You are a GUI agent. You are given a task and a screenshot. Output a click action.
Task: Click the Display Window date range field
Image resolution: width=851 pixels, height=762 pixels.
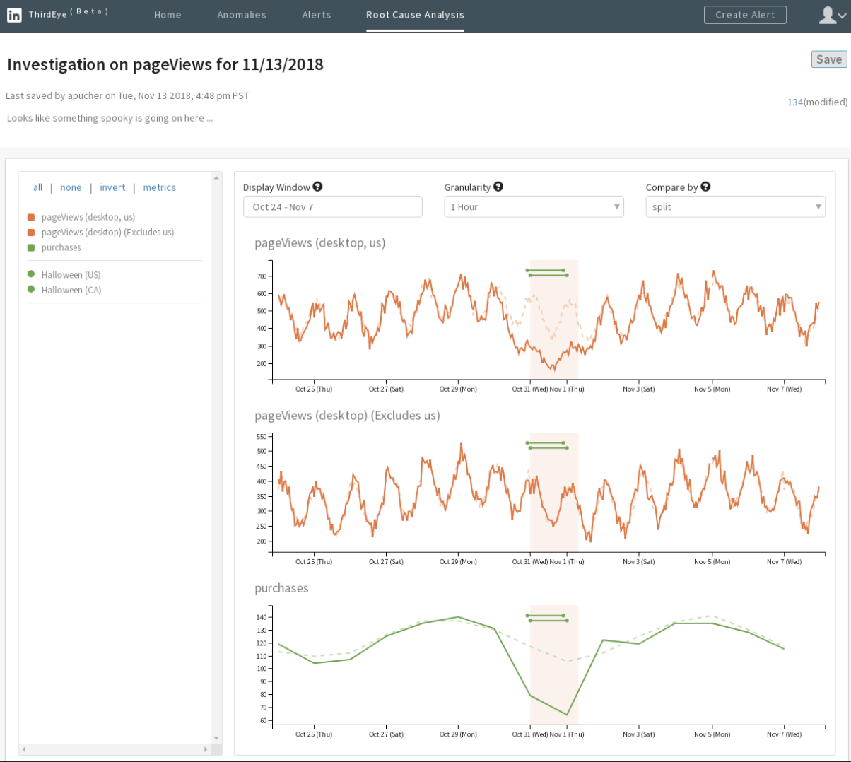coord(332,206)
